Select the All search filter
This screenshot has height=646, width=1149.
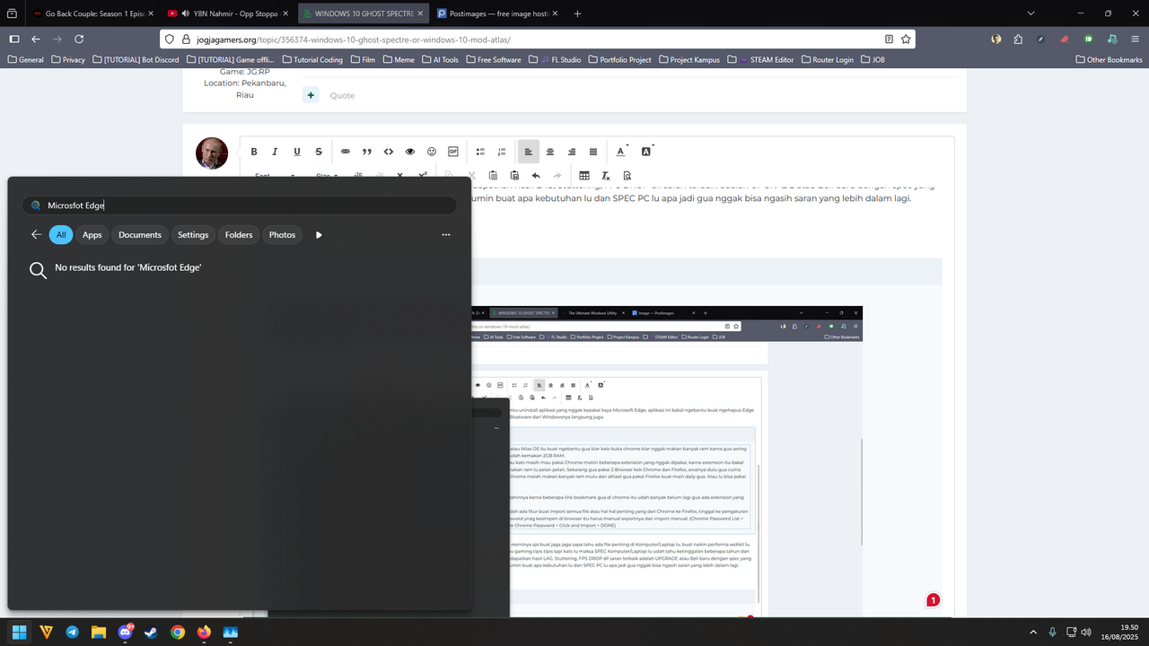(61, 235)
